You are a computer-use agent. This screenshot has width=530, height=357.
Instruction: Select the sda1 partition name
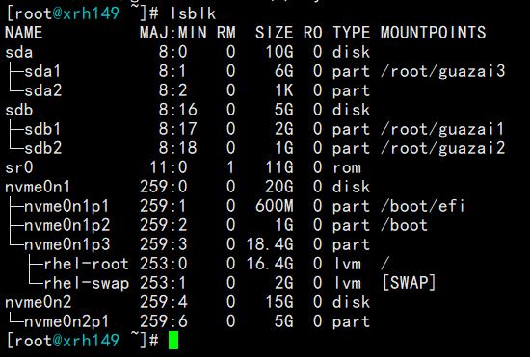click(x=42, y=71)
